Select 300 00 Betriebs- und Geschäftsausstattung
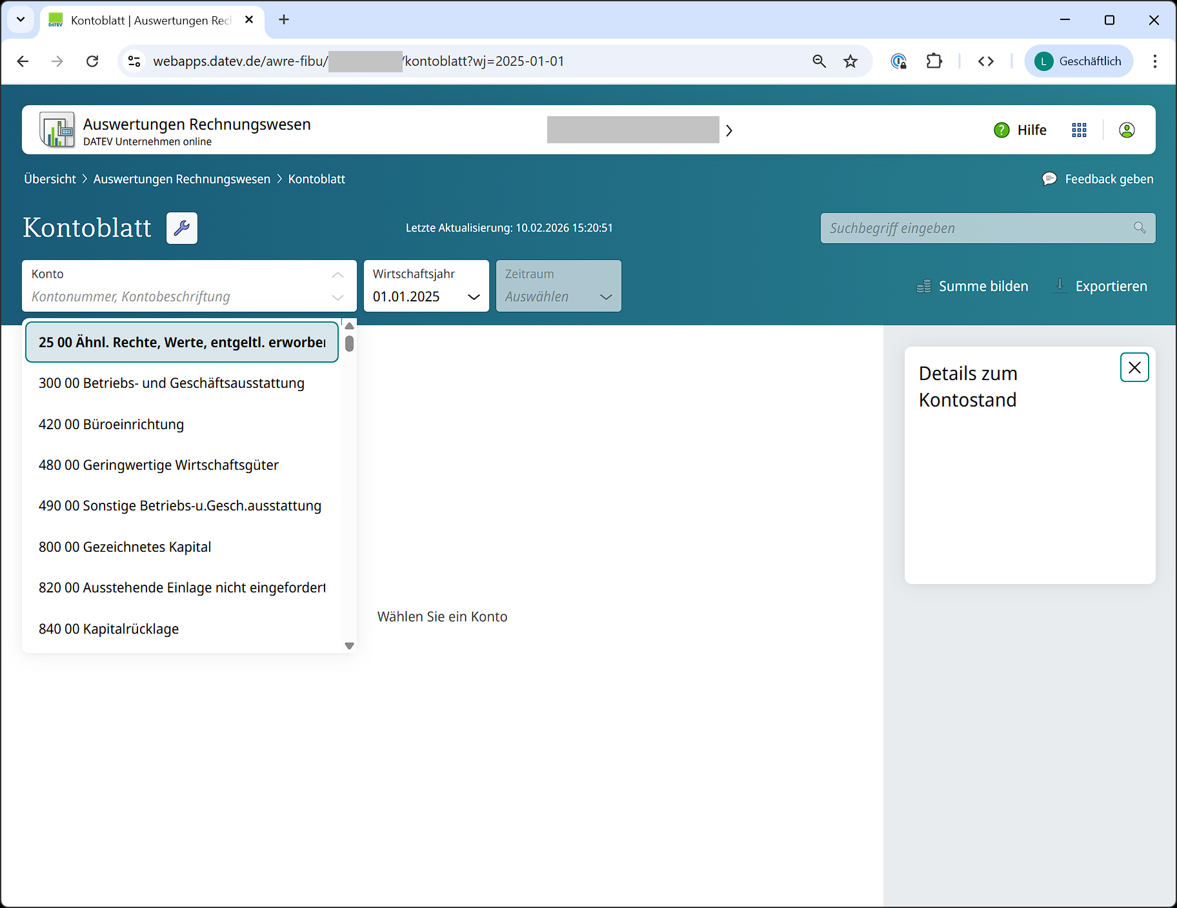Image resolution: width=1177 pixels, height=908 pixels. point(182,383)
